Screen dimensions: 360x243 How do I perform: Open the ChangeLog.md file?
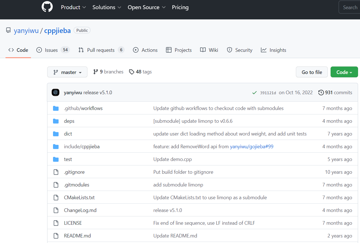click(80, 210)
